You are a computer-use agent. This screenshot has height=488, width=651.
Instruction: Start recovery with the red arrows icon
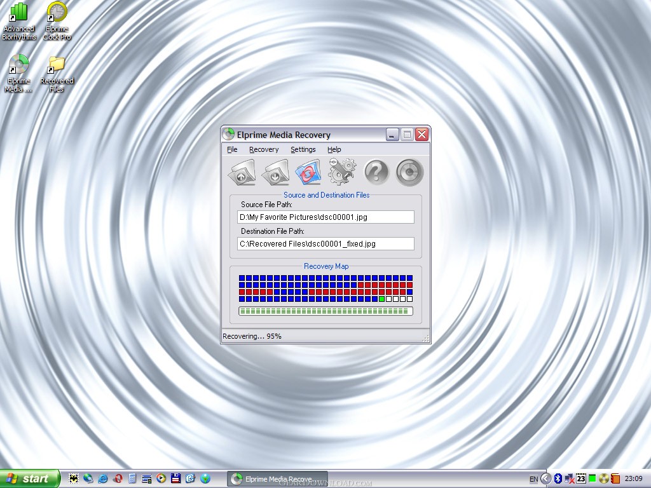(x=308, y=172)
